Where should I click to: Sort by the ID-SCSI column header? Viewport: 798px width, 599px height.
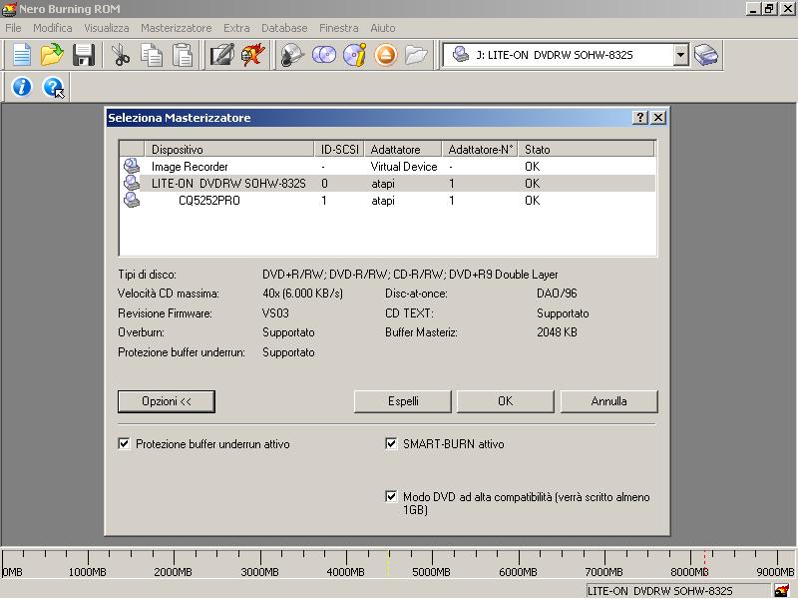coord(339,149)
